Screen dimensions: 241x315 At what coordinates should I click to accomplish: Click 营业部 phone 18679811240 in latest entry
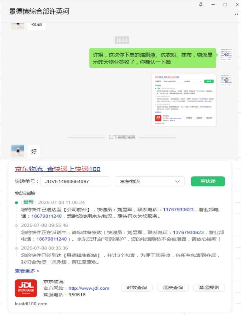coord(46,216)
